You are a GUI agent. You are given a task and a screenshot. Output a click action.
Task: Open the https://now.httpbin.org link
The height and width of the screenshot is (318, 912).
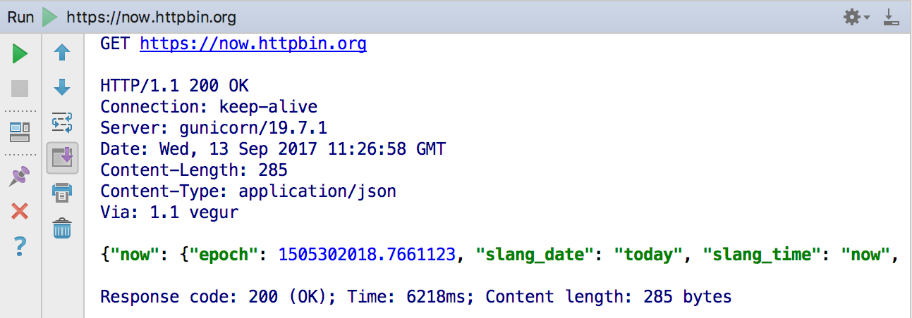pos(253,44)
